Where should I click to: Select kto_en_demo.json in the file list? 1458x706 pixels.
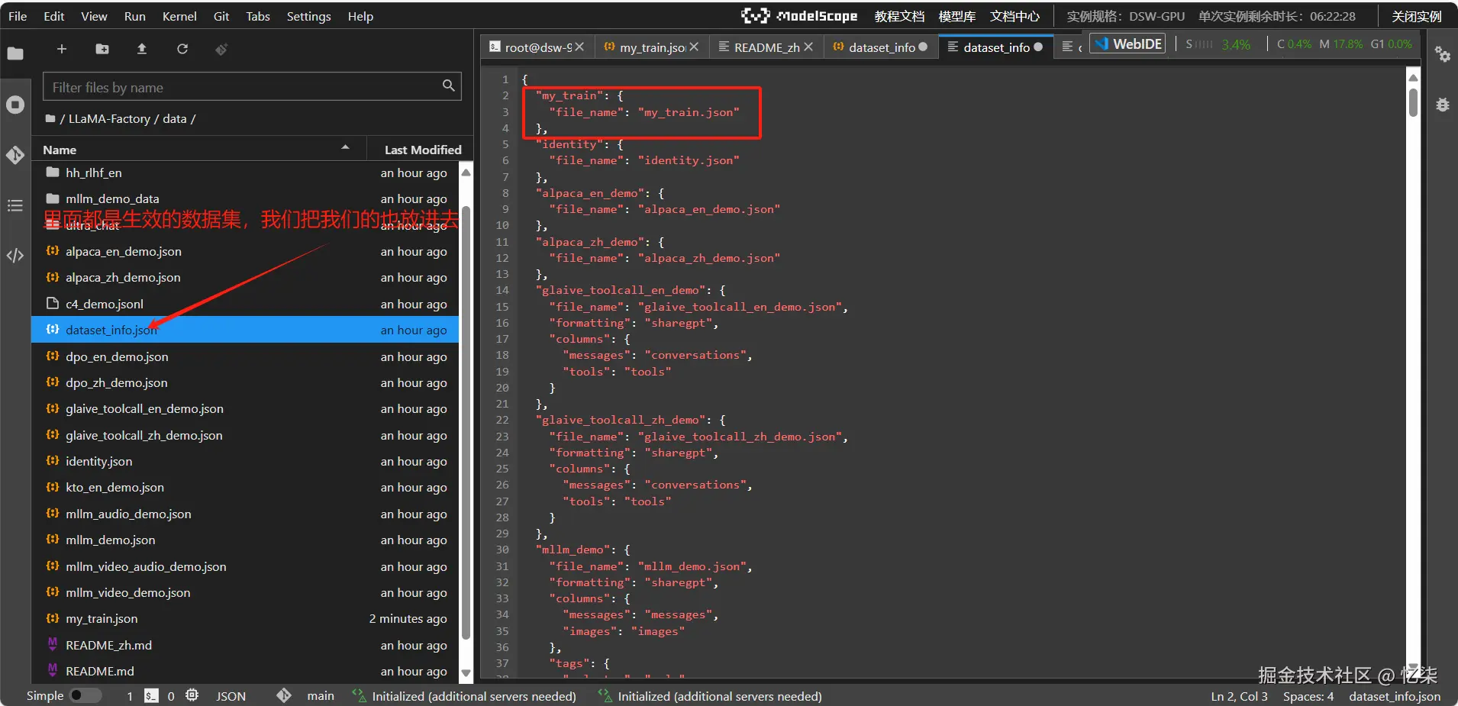coord(244,487)
